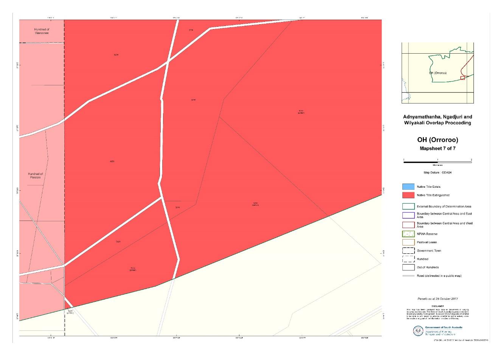Viewport: 503px width, 355px height.
Task: Click the 'OH (Orroroo)' map title
Action: click(438, 140)
